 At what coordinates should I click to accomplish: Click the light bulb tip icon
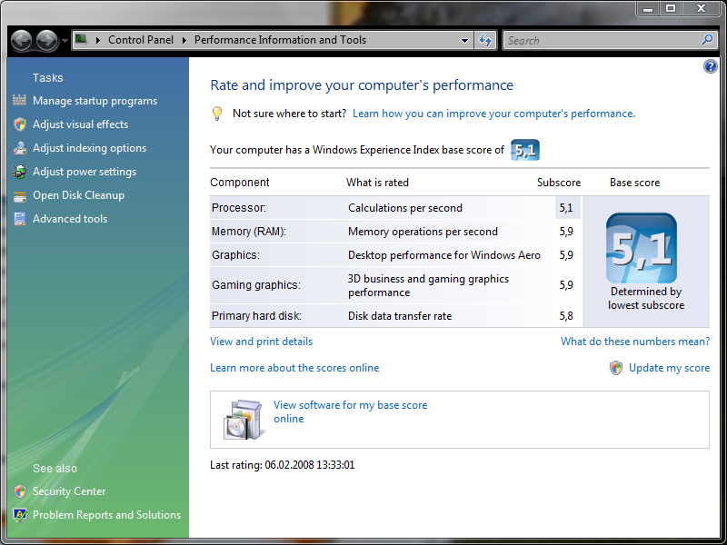pyautogui.click(x=216, y=113)
